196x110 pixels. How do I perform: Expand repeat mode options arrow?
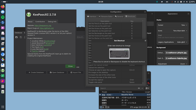click(x=109, y=107)
